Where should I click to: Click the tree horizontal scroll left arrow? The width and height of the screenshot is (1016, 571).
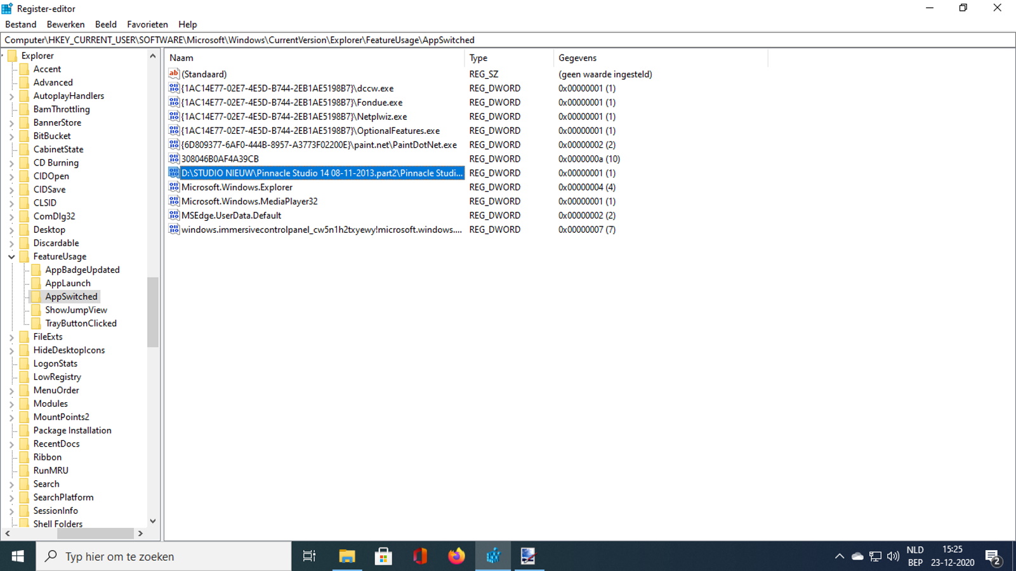8,534
